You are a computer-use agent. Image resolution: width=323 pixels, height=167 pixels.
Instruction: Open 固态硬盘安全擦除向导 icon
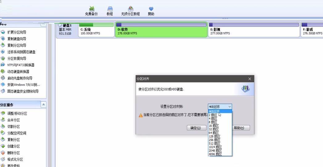(3, 91)
